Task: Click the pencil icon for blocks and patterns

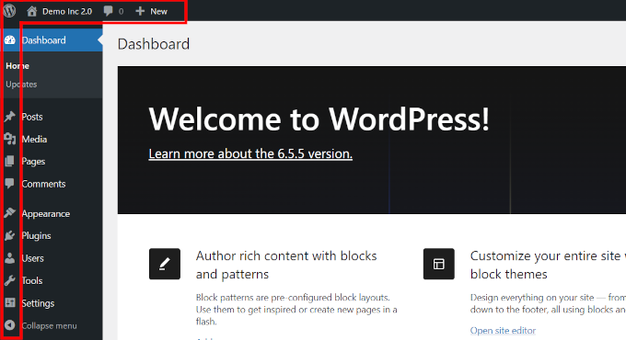Action: (x=165, y=264)
